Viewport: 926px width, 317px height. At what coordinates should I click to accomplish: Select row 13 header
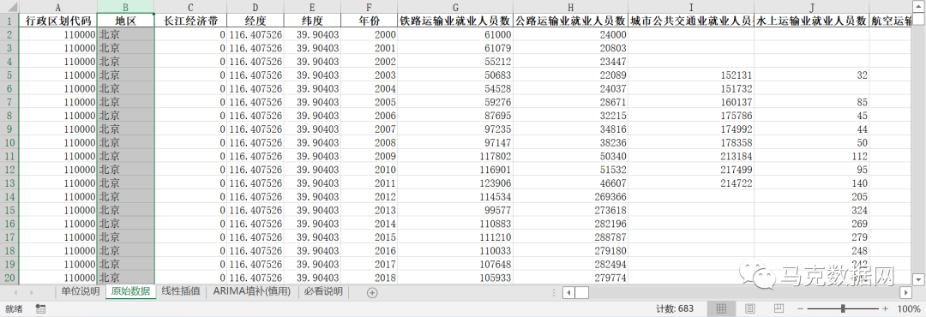(9, 183)
